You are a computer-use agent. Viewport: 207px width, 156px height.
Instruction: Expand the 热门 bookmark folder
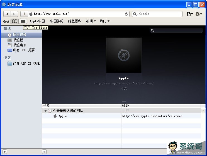coord(104,21)
